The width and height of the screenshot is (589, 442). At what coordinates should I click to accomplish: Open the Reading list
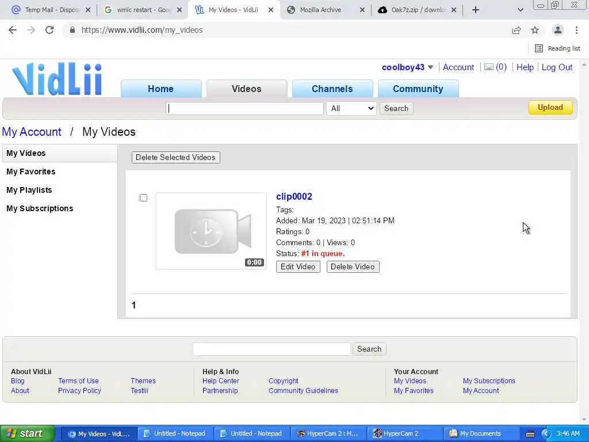(x=557, y=48)
